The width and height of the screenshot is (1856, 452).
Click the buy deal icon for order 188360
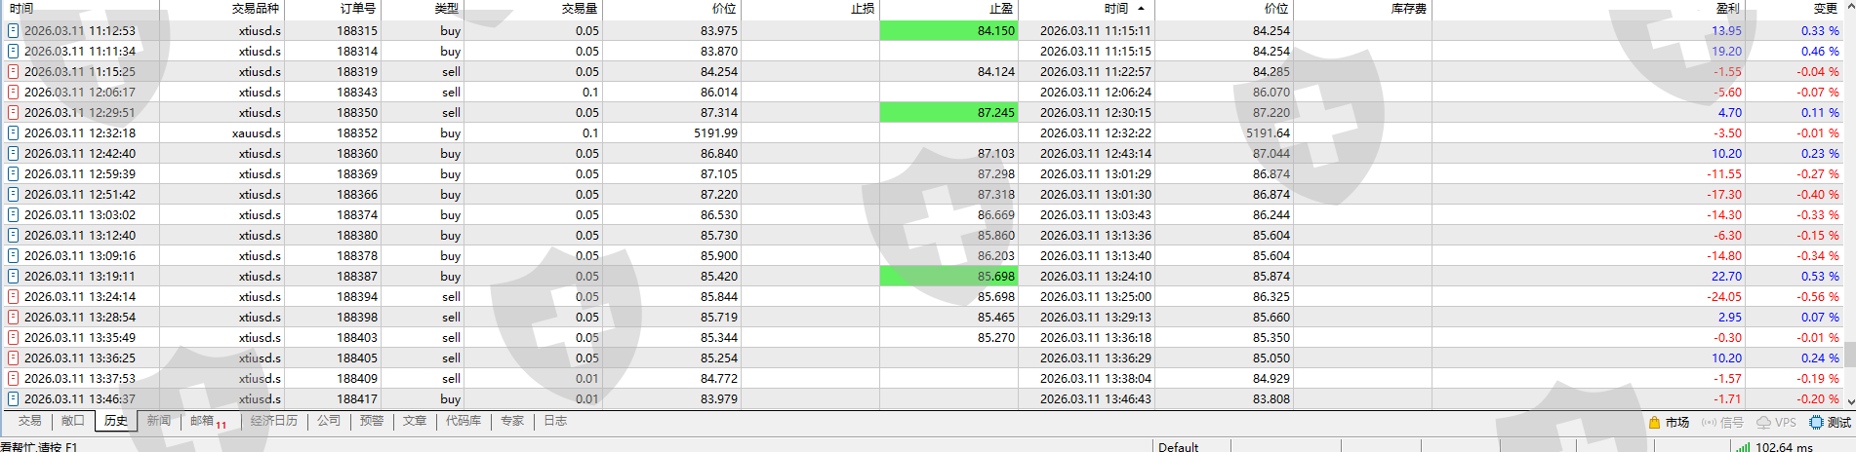coord(14,154)
